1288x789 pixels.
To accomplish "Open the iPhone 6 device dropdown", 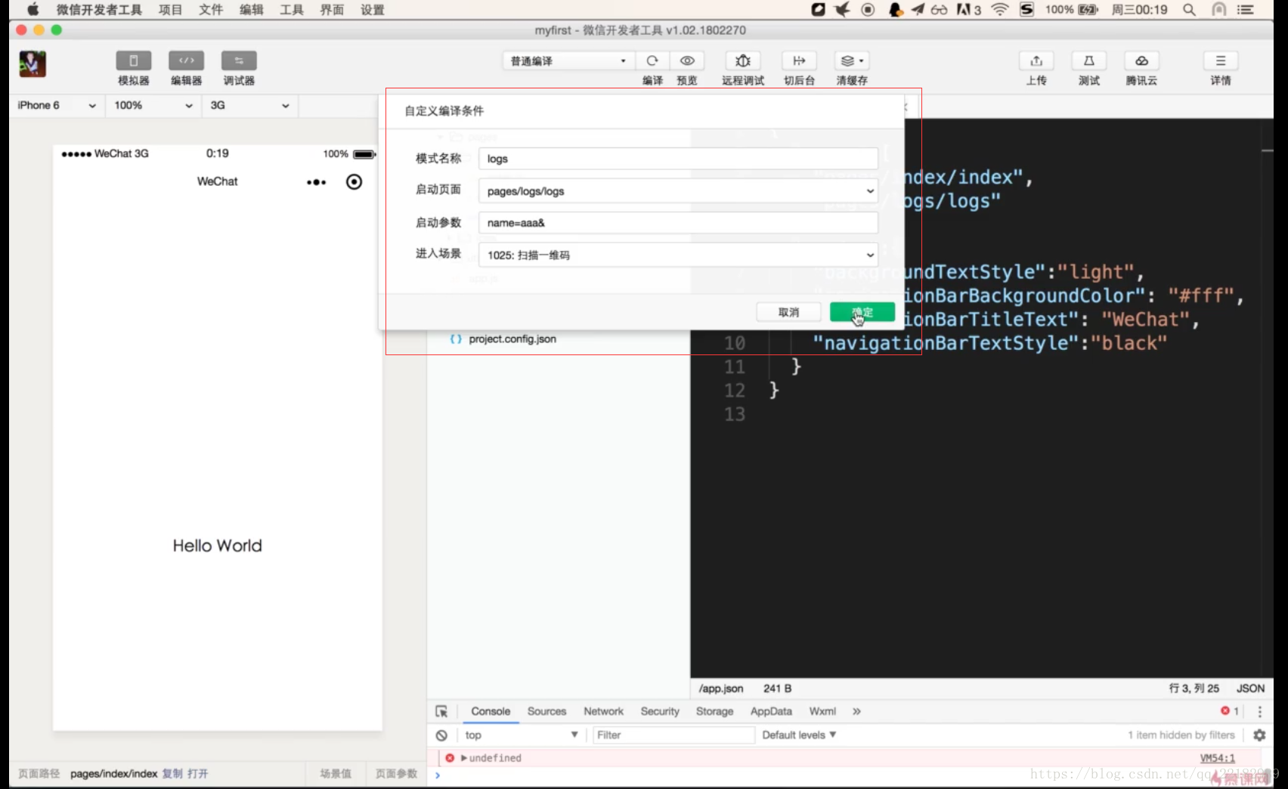I will click(x=57, y=105).
